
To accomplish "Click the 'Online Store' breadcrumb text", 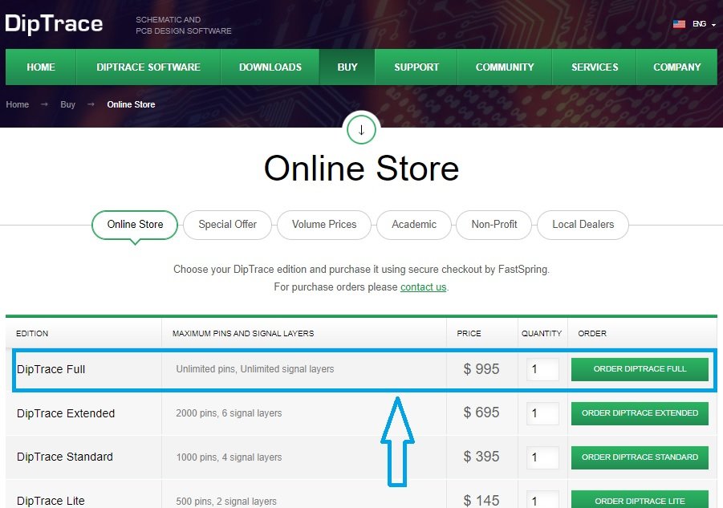I will click(131, 104).
